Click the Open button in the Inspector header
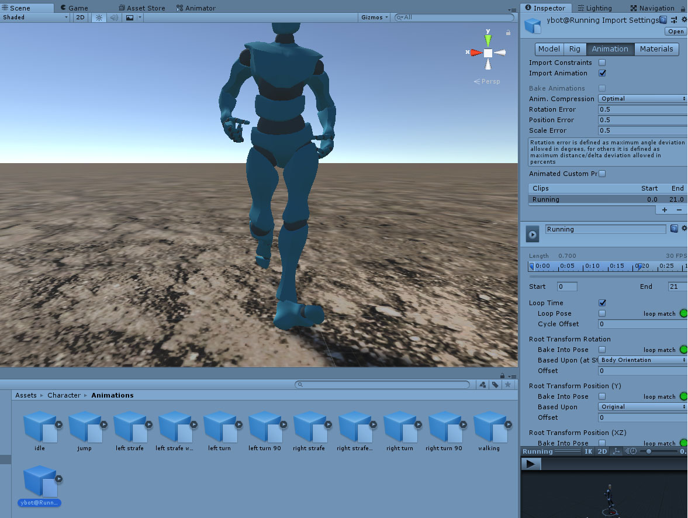This screenshot has height=518, width=688. pyautogui.click(x=675, y=31)
